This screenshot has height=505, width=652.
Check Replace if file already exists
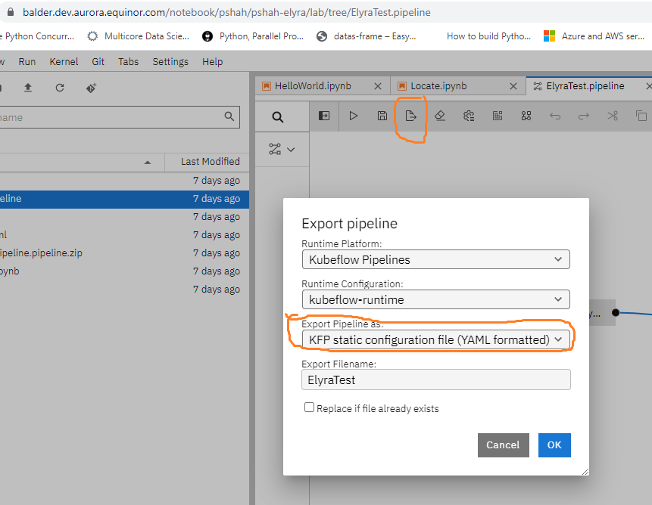[309, 407]
